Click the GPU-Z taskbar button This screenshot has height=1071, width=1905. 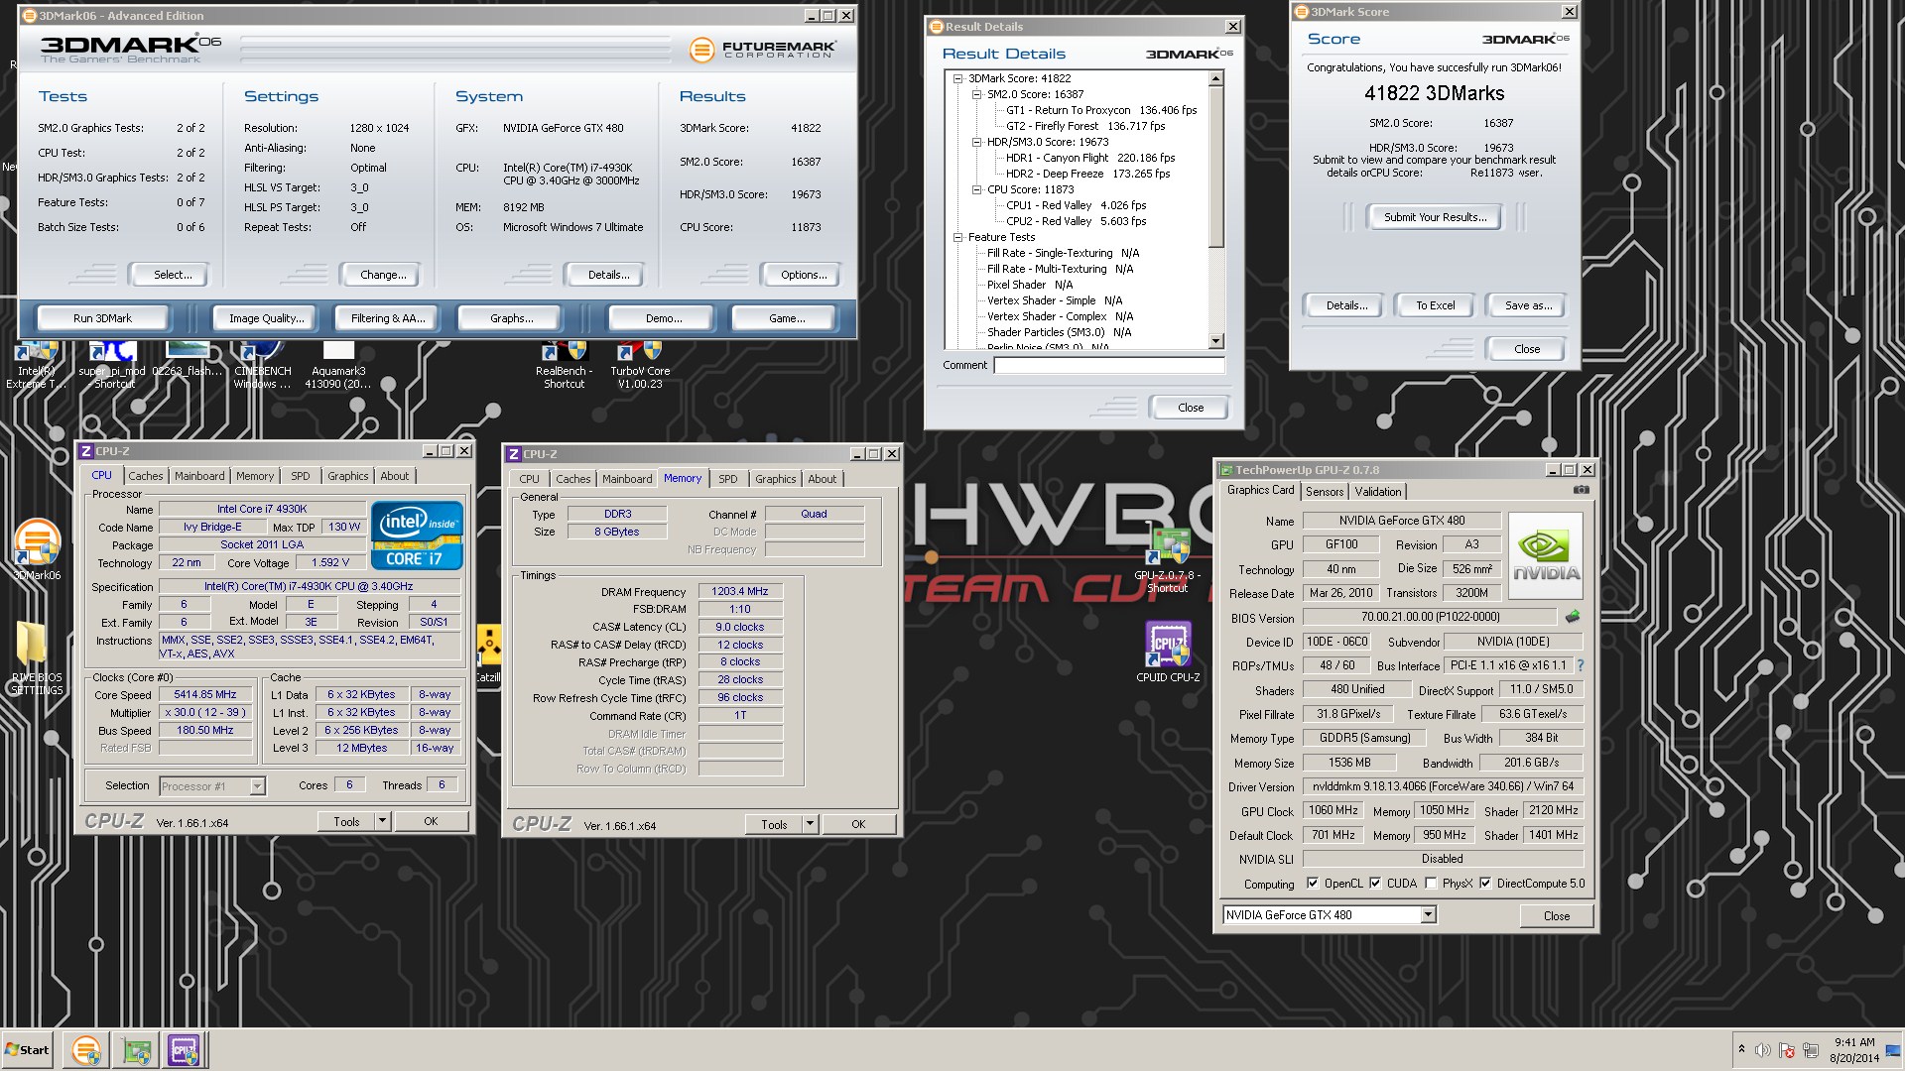tap(136, 1050)
